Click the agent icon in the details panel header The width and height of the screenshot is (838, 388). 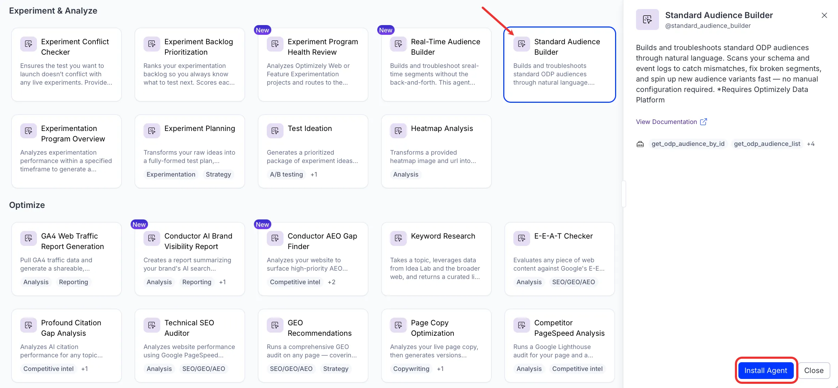[647, 20]
